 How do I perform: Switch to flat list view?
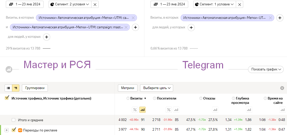tap(8, 88)
